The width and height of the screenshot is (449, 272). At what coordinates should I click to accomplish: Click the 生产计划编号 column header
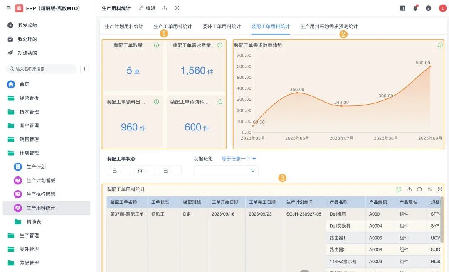click(x=304, y=202)
